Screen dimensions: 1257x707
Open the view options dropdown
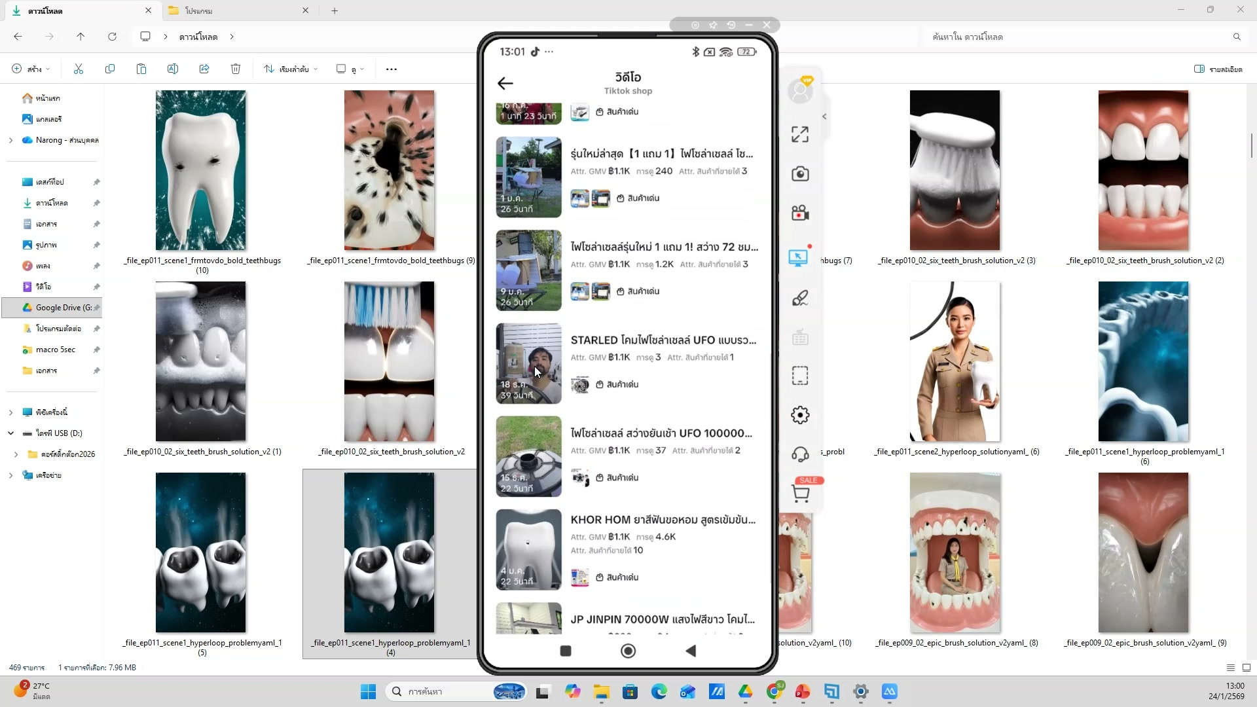point(350,69)
